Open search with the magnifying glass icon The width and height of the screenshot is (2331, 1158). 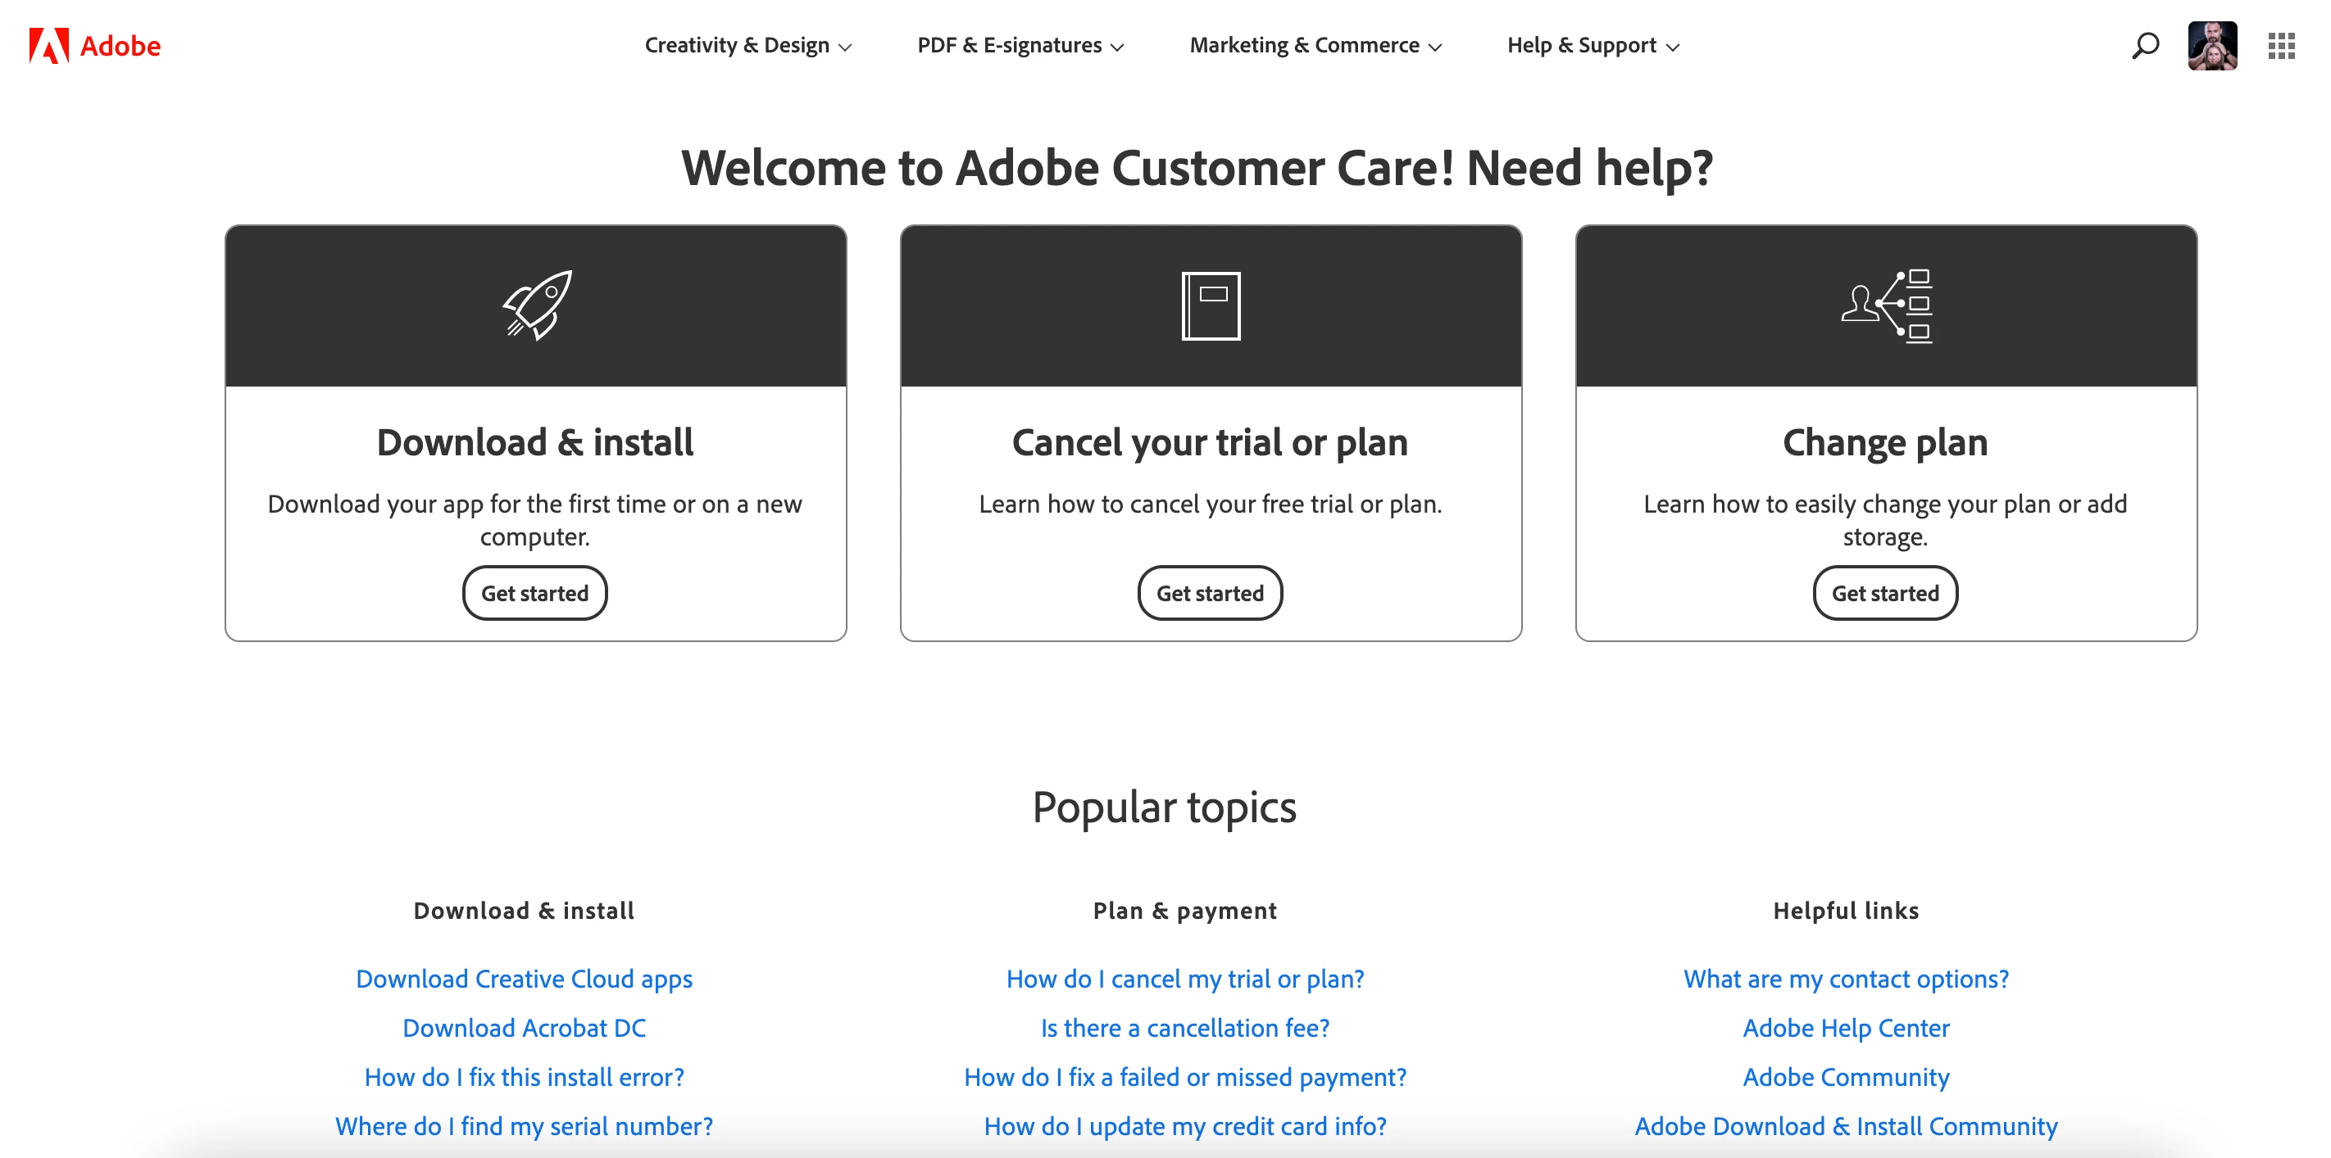[2145, 45]
